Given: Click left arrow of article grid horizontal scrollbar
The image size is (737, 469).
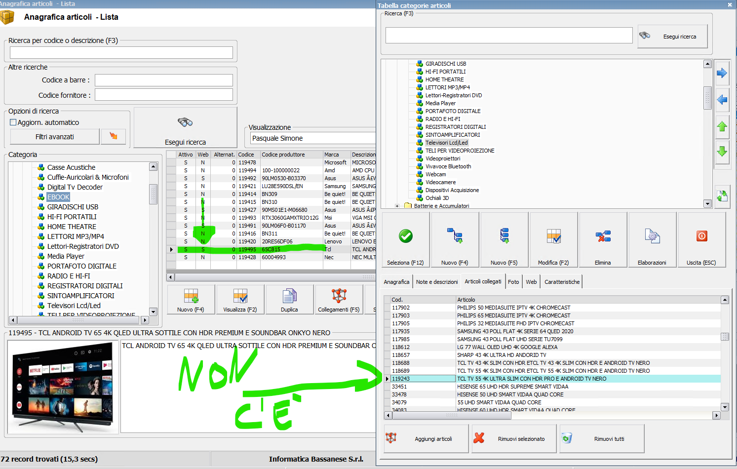Looking at the screenshot, I should pos(171,277).
